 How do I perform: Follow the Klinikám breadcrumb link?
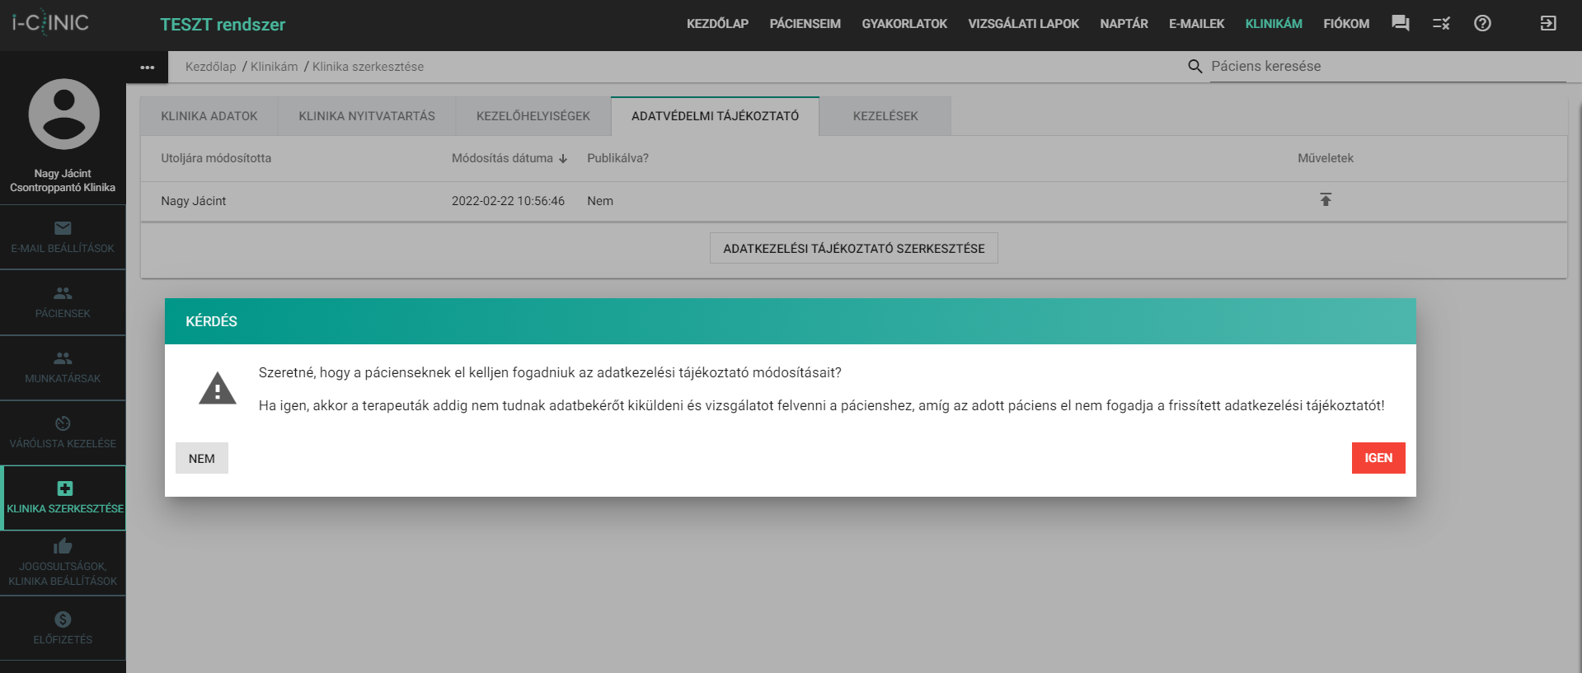click(274, 67)
